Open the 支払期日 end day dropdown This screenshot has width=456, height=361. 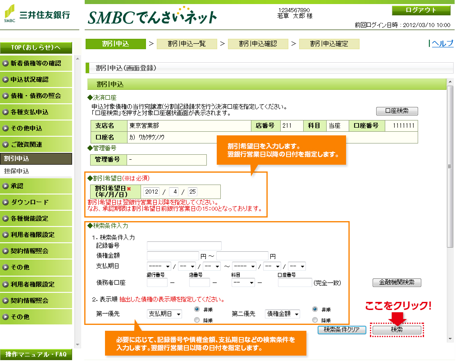297,266
